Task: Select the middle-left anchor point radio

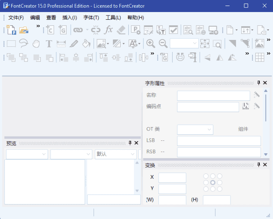Action: [x=206, y=182]
